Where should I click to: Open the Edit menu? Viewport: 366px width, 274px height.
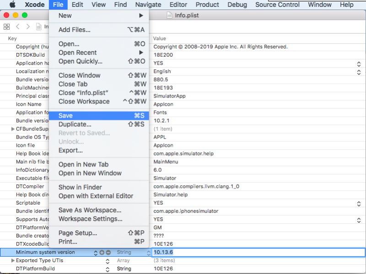[77, 5]
